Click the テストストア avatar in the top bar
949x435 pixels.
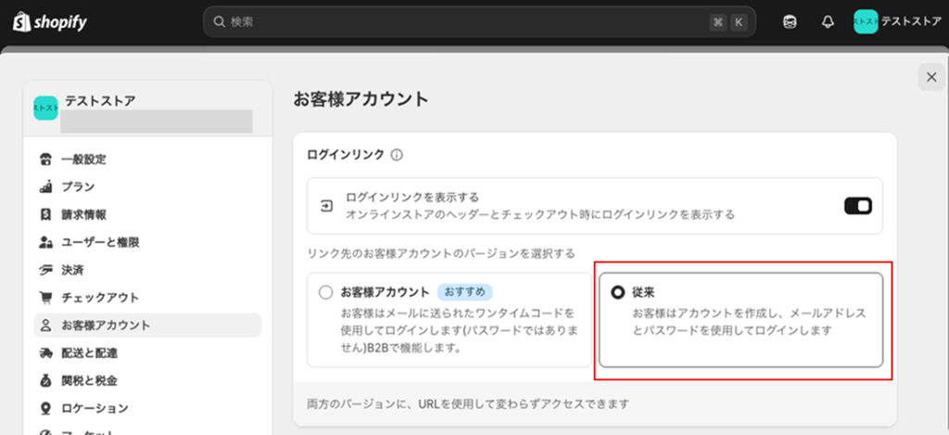[865, 21]
